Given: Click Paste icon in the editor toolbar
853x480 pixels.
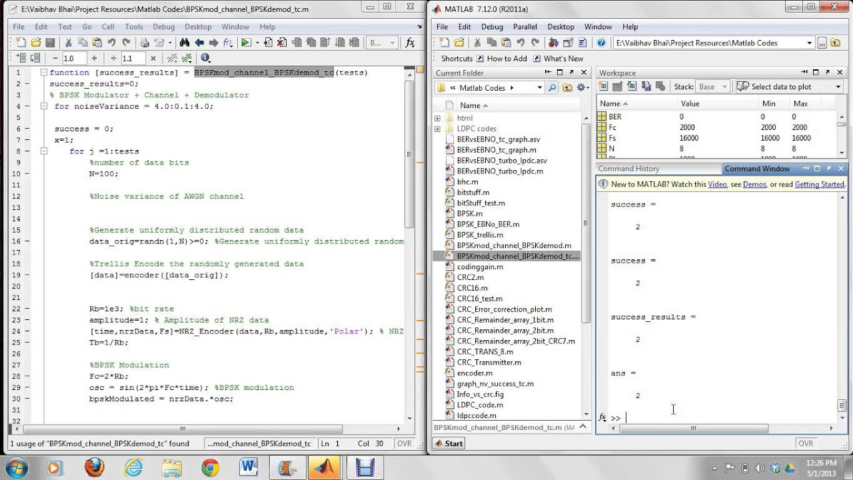Looking at the screenshot, I should [97, 43].
